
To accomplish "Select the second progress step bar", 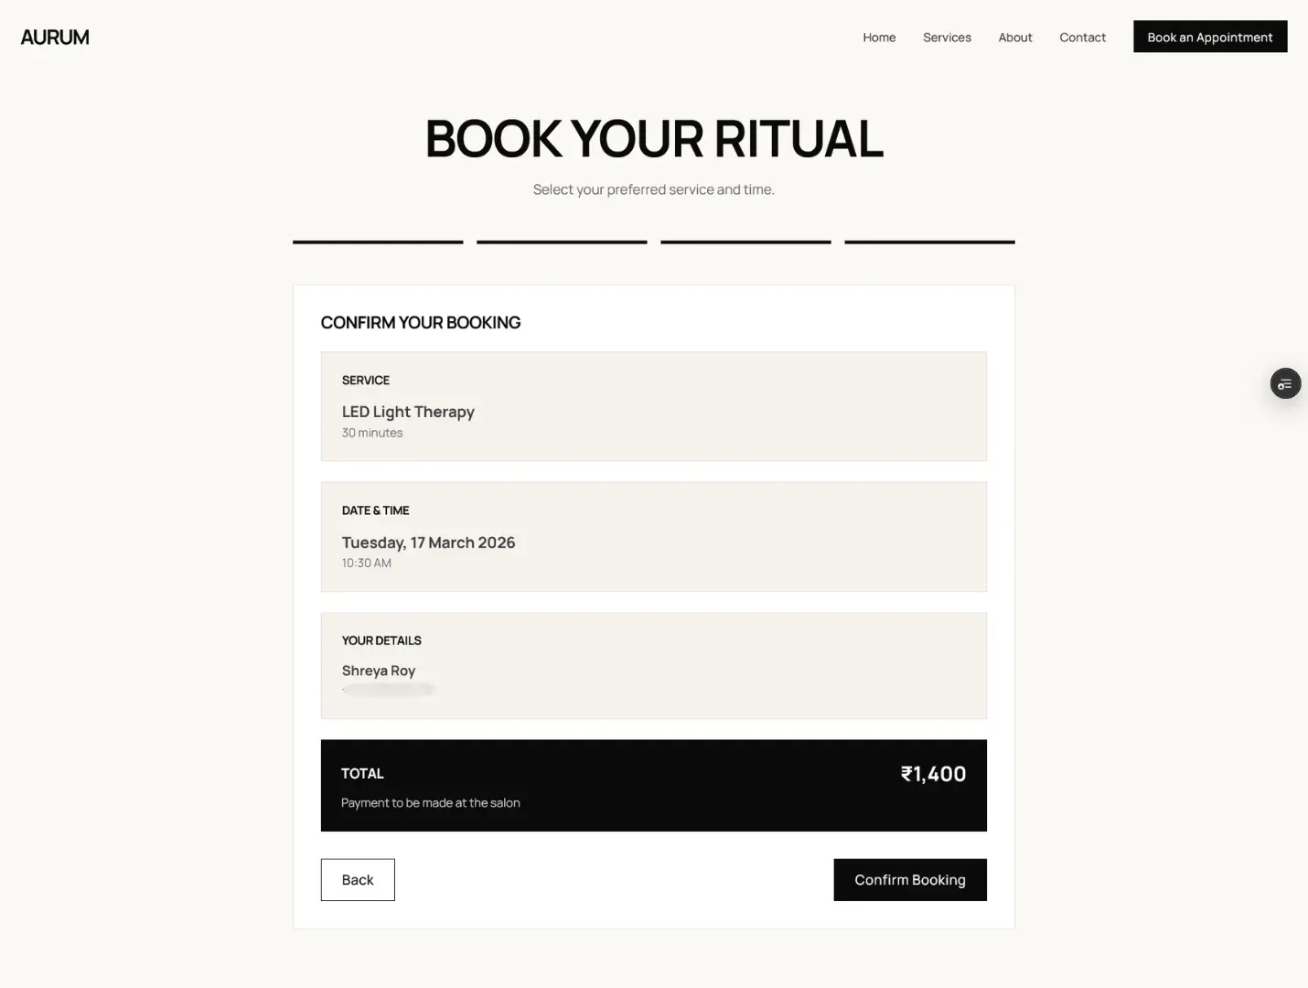I will pyautogui.click(x=562, y=242).
